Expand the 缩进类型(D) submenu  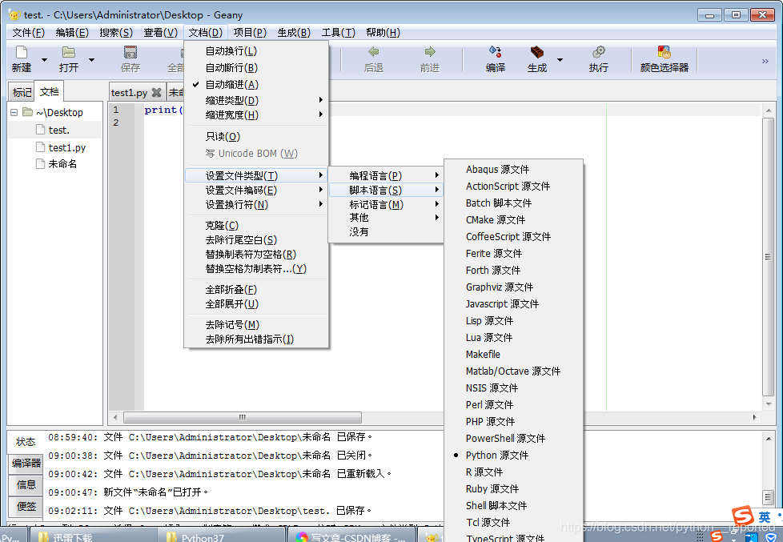click(x=257, y=100)
